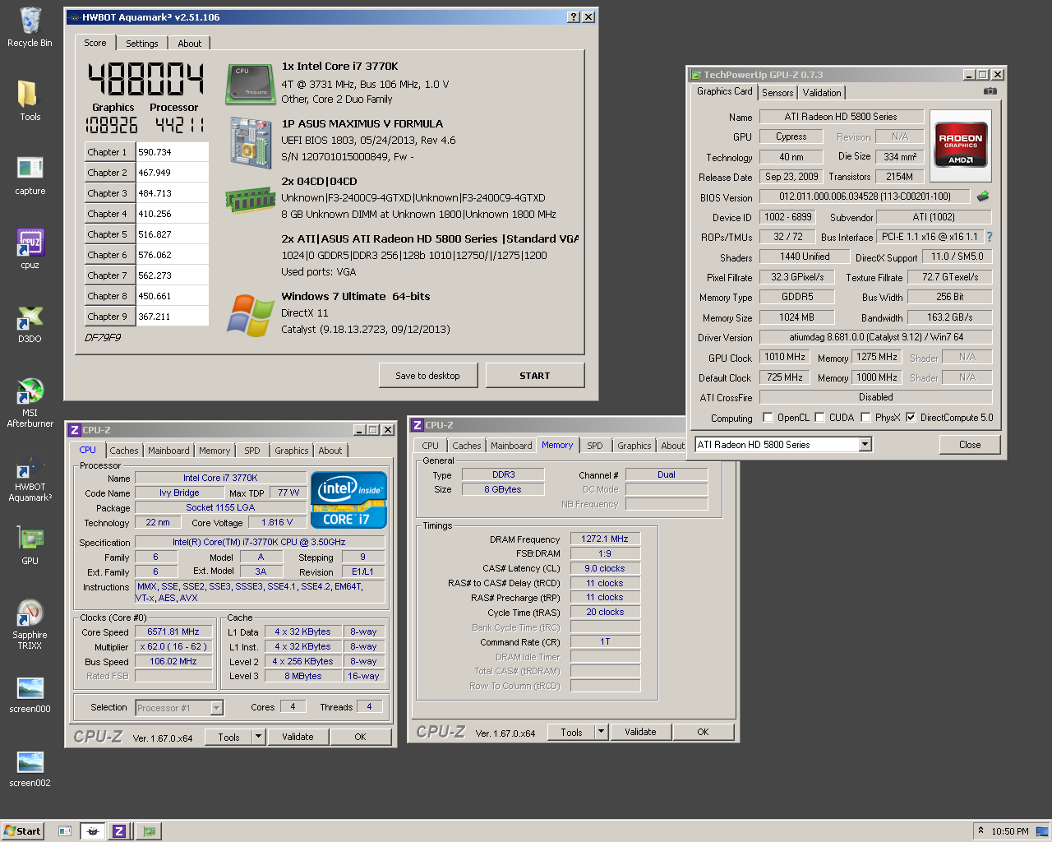Click the Save to desktop button

point(427,376)
